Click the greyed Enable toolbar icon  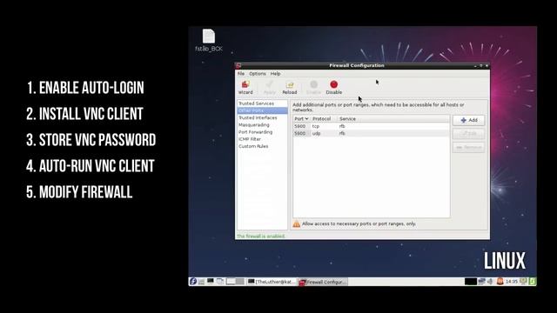coord(313,87)
